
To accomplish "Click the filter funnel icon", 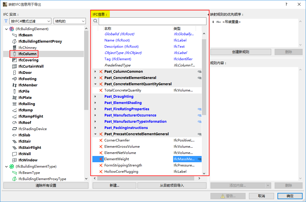I will [x=6, y=21].
